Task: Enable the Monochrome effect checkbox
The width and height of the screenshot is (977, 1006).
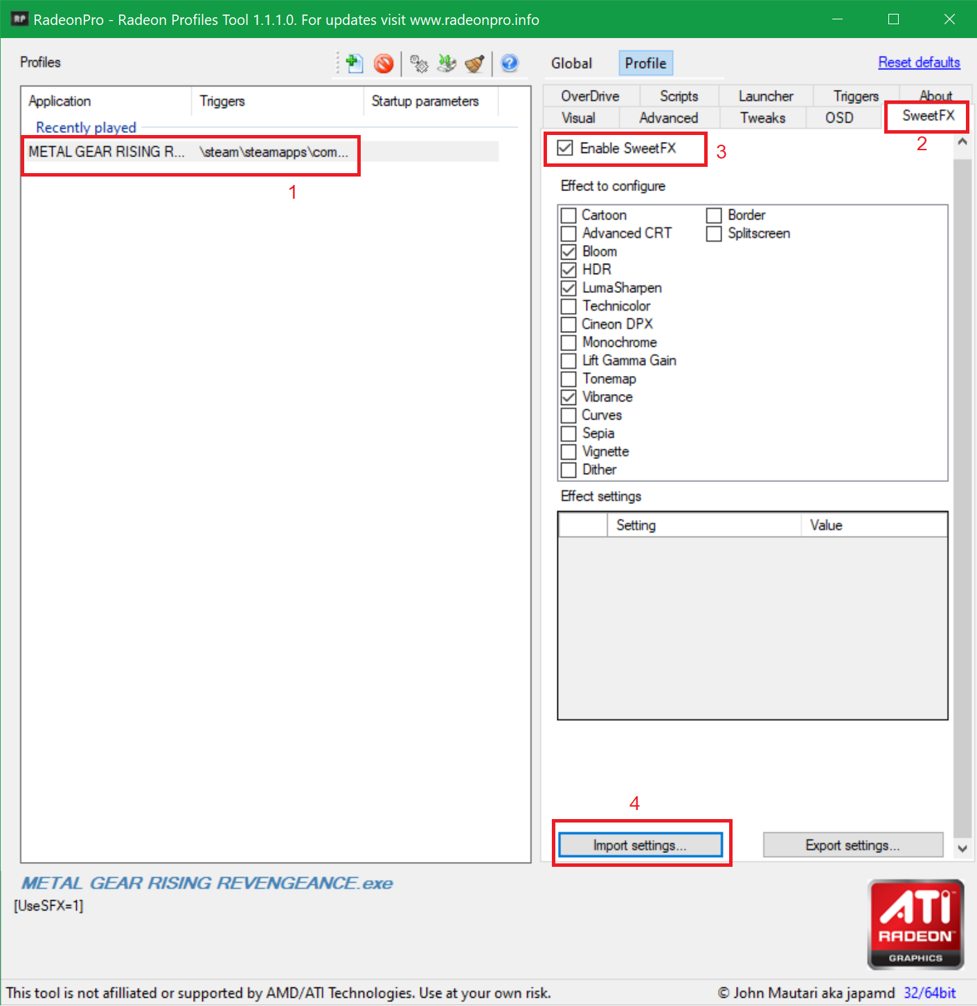Action: (568, 342)
